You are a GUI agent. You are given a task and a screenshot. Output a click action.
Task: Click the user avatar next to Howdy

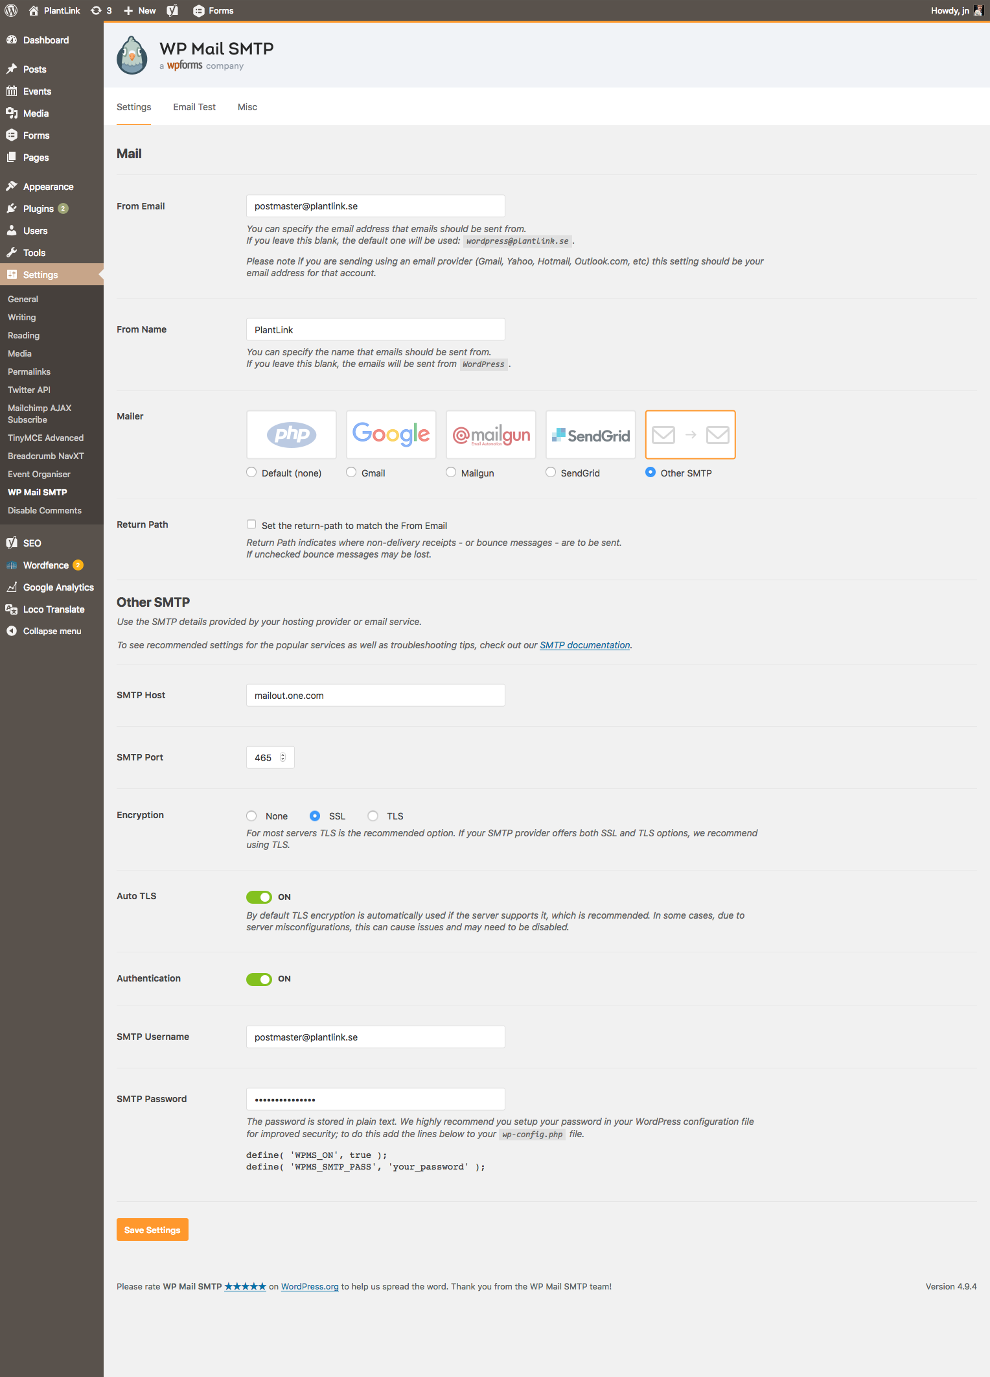click(978, 10)
